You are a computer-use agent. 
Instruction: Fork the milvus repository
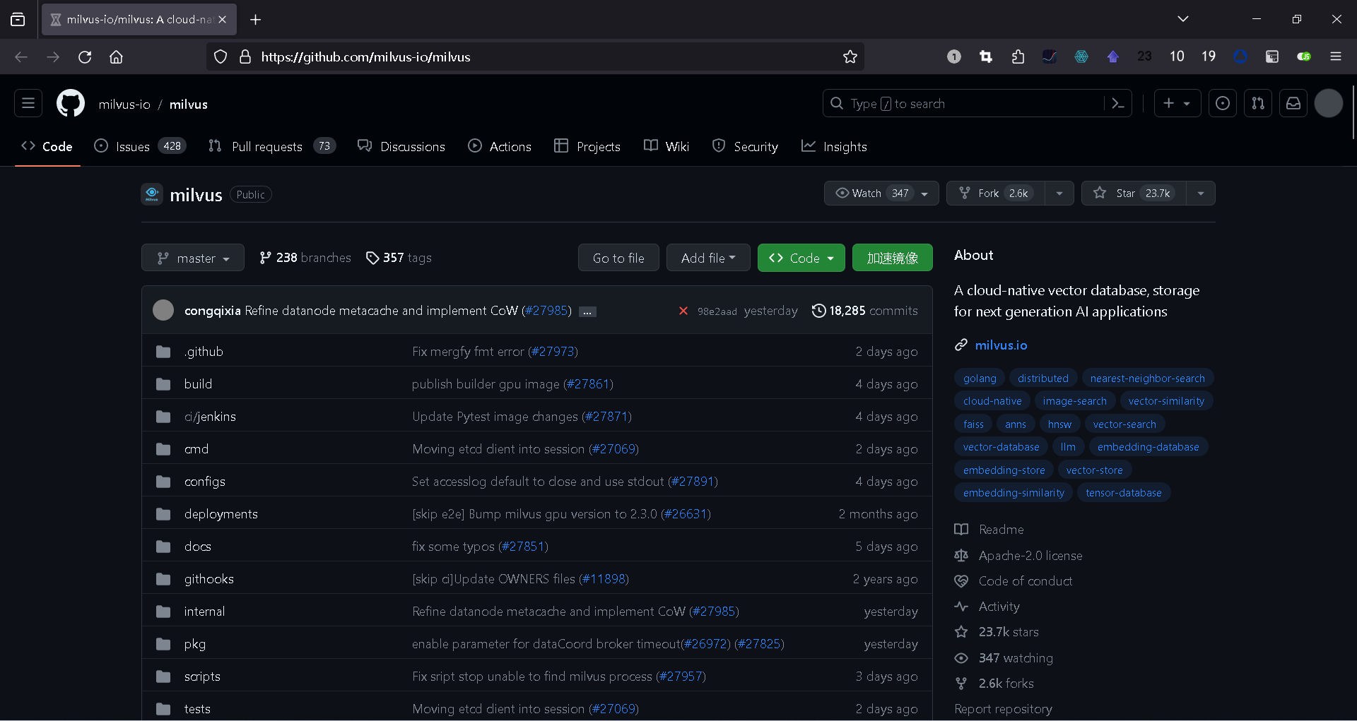click(996, 193)
